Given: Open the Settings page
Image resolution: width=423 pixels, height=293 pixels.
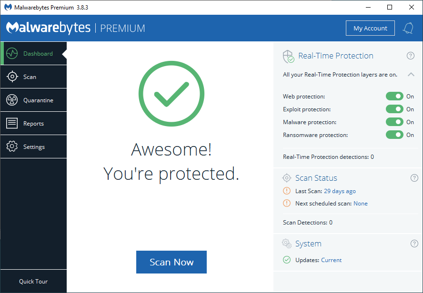Looking at the screenshot, I should [x=33, y=147].
